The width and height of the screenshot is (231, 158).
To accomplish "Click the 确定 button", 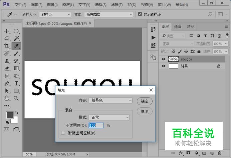I will 145,101.
